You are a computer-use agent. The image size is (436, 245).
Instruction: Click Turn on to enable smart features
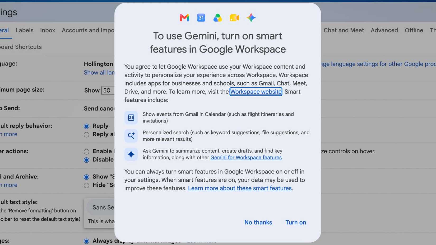pos(296,222)
